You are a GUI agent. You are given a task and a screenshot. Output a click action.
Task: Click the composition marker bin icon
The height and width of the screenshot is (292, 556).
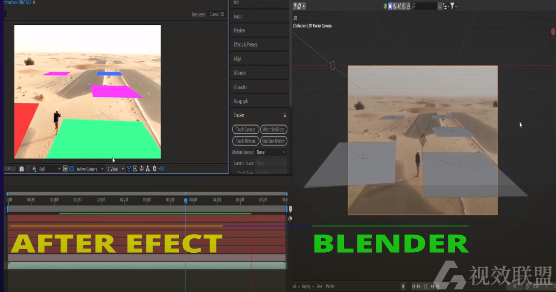coord(290,209)
